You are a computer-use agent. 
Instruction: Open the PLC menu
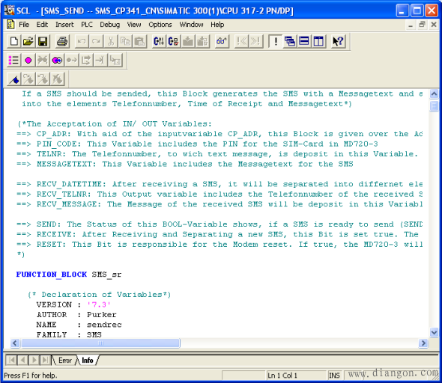point(87,25)
